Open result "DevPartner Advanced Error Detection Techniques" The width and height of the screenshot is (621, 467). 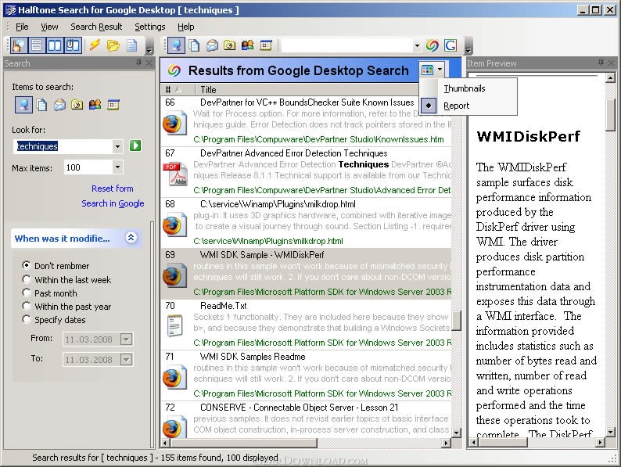[306, 172]
